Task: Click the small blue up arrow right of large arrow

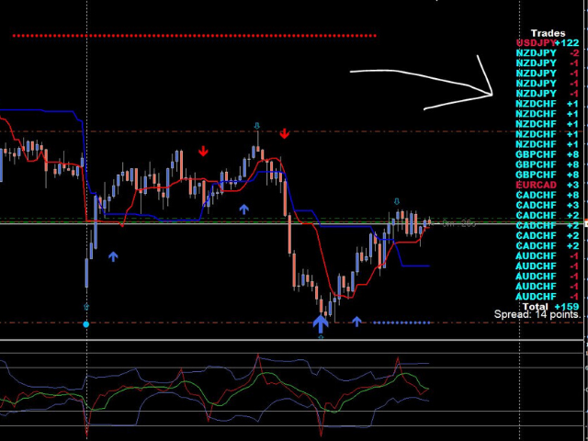Action: [356, 322]
